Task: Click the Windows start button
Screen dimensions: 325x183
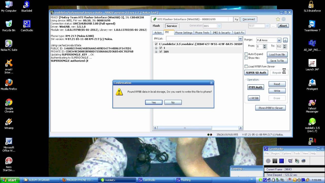Action: 10,180
